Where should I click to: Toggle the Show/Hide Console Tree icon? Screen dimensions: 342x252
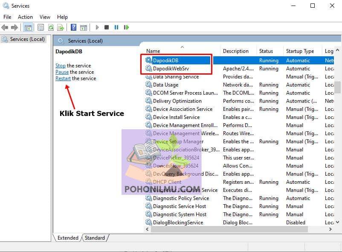(28, 27)
